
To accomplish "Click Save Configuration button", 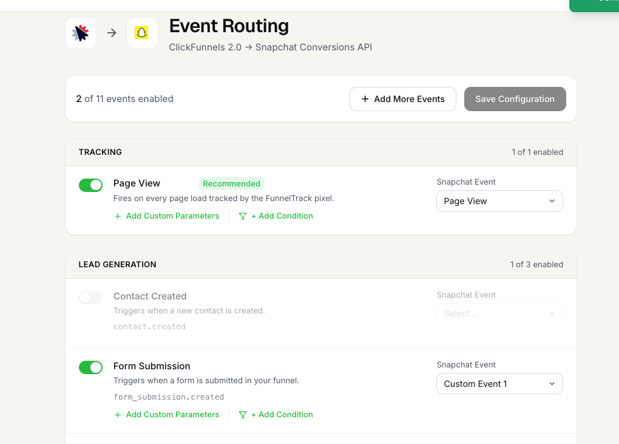I will 515,99.
